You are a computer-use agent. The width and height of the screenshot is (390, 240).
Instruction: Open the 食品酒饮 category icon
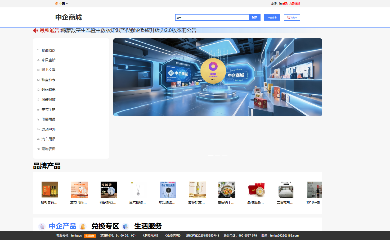click(38, 50)
